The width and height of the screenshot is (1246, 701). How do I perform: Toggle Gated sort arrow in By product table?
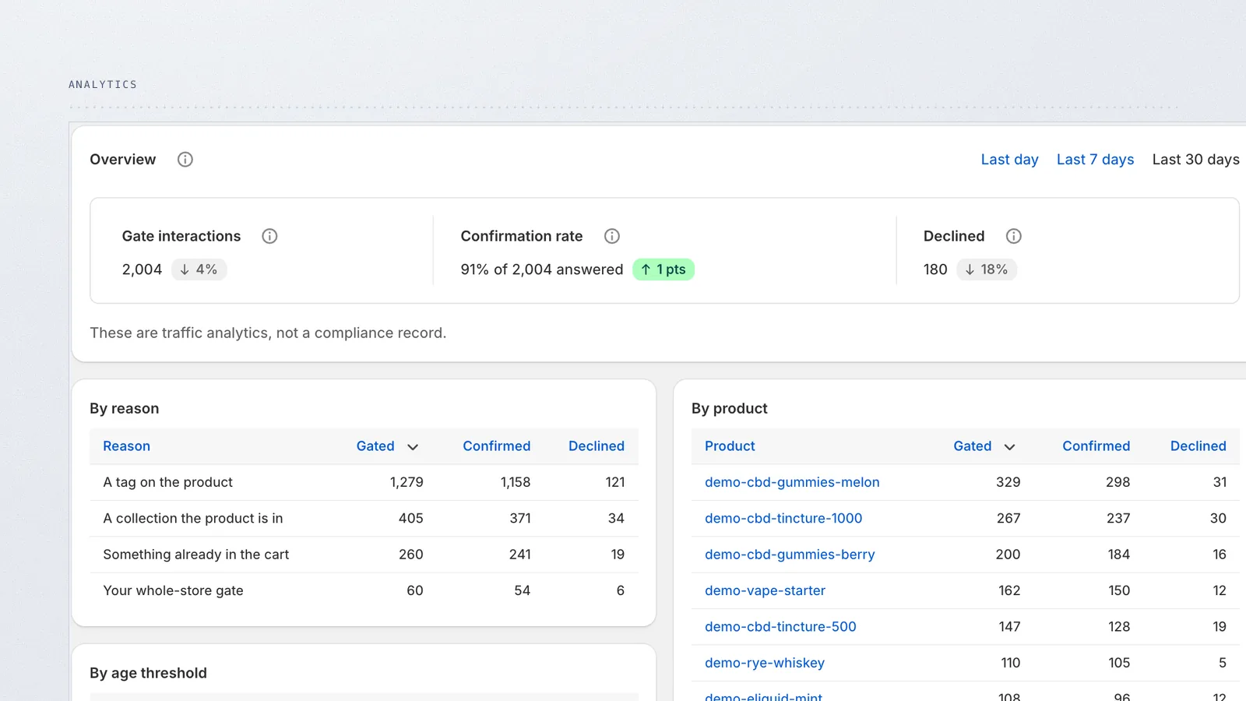[x=1009, y=447]
